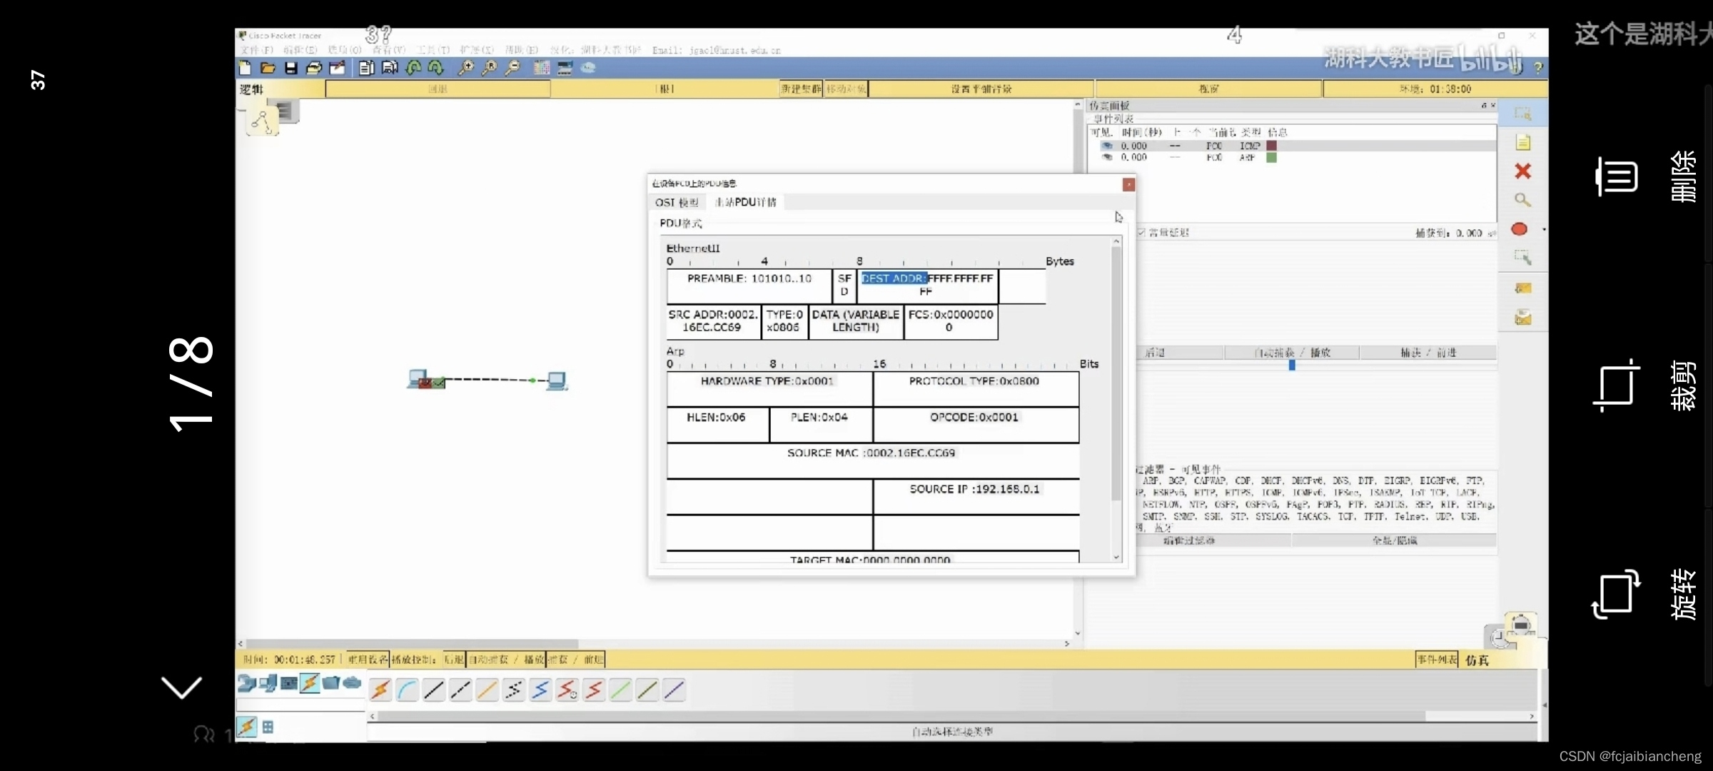Screen dimensions: 1713x771
Task: Open the drawing palette icon
Action: [542, 68]
